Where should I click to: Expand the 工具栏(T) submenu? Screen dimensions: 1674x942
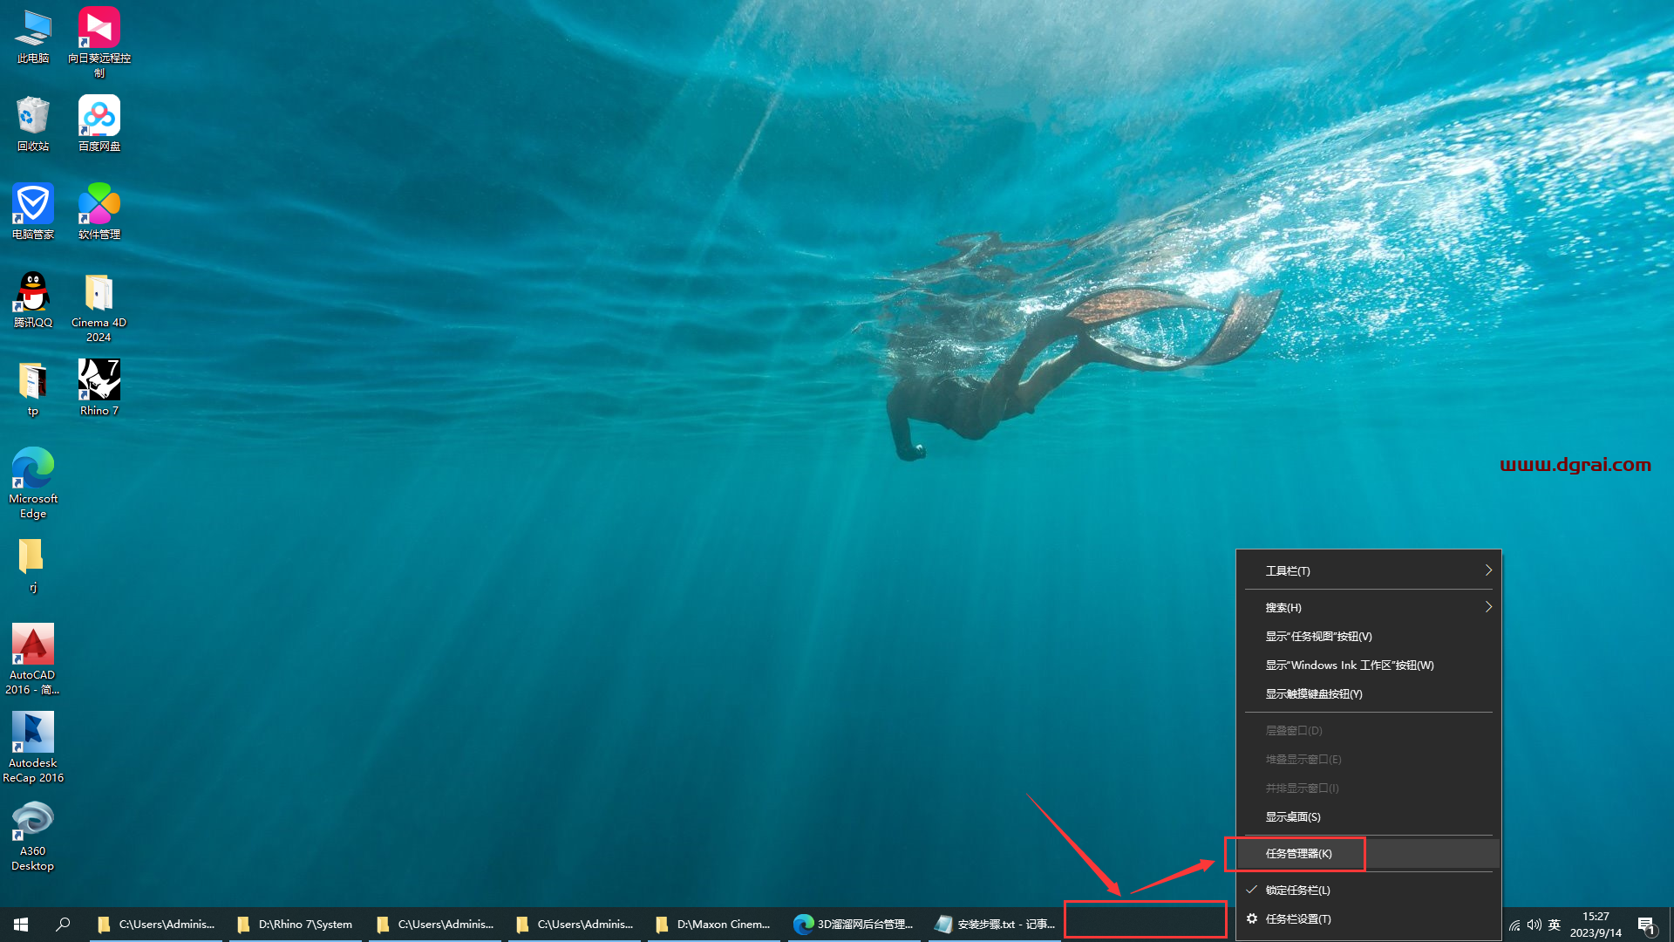[x=1369, y=570]
